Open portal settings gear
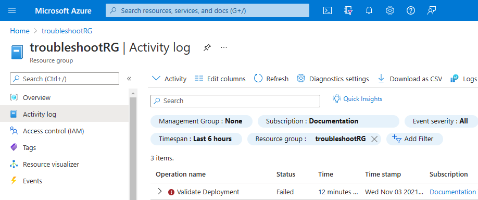 pyautogui.click(x=390, y=10)
